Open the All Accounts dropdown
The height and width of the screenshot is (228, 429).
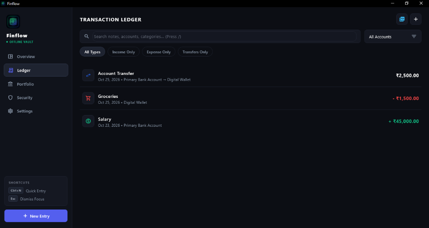pyautogui.click(x=393, y=36)
